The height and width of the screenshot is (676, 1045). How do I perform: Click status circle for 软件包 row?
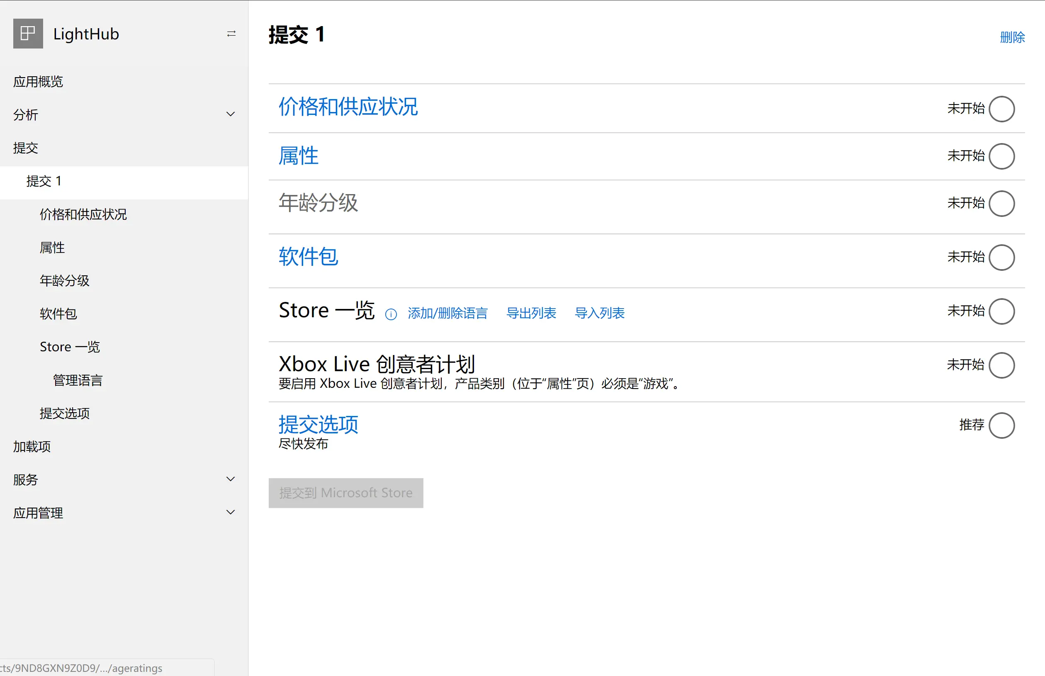click(1001, 257)
